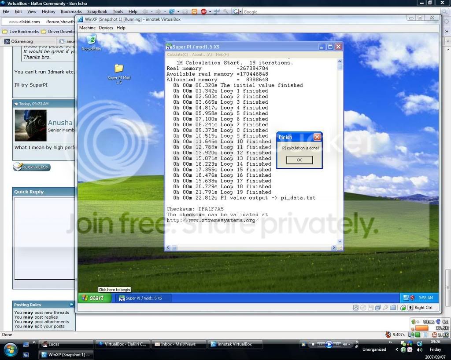
Task: Open Driver Downloads bookmark folder
Action: 58,32
